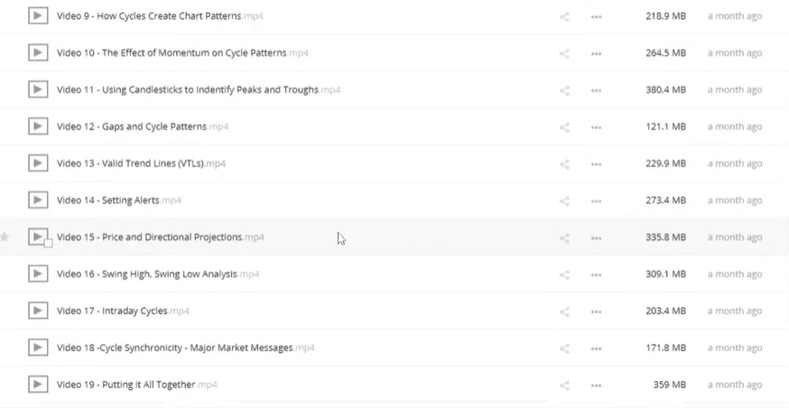This screenshot has height=408, width=789.
Task: Click the video icon for Video 16
Action: [x=38, y=274]
